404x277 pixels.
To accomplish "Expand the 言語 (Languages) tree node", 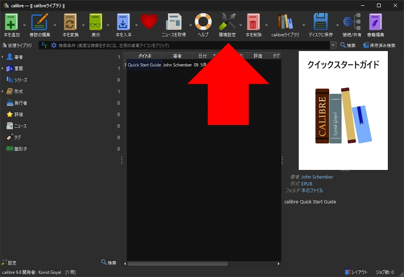I will click(3, 68).
